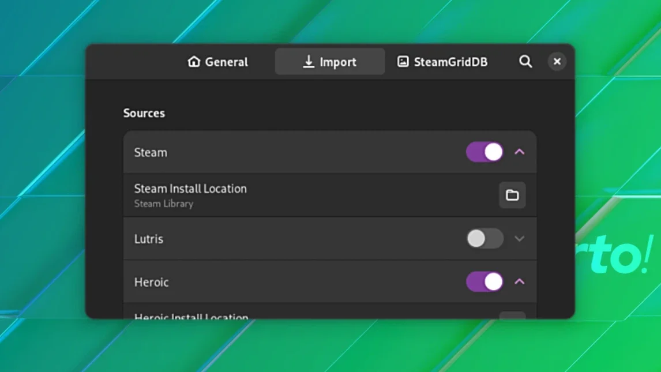Collapse the Steam section chevron
The height and width of the screenshot is (372, 661).
519,152
